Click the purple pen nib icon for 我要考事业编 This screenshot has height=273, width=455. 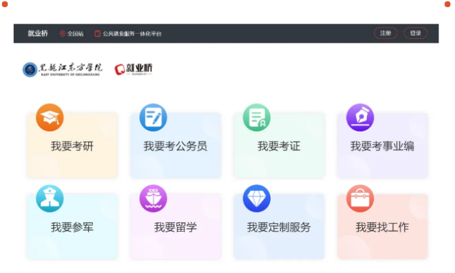(x=360, y=117)
